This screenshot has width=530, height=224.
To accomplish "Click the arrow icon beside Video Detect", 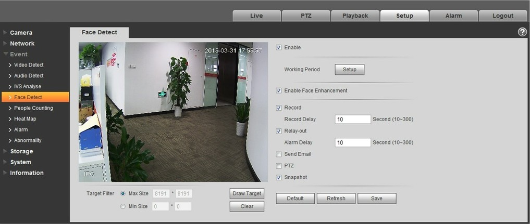I will tap(10, 65).
